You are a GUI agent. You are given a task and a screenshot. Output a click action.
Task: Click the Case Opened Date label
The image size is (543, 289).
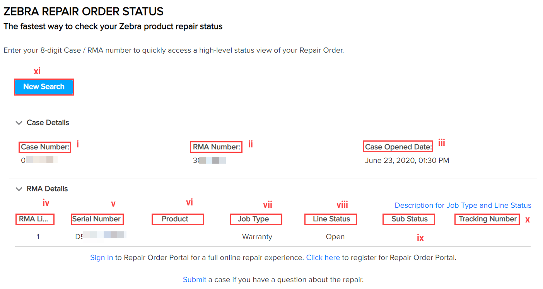[x=398, y=147]
